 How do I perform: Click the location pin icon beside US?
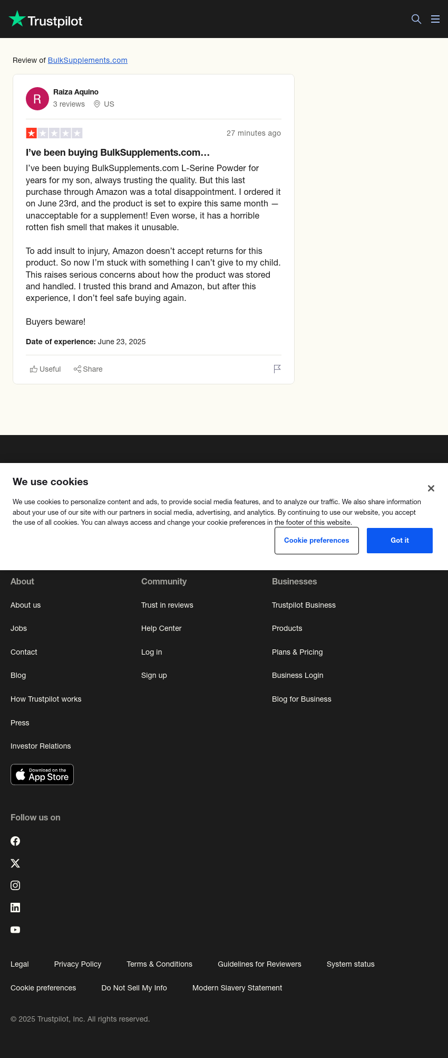pos(97,104)
